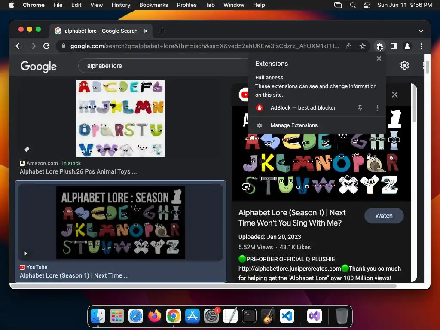Open the Chrome profile avatar
The width and height of the screenshot is (440, 330).
point(407,46)
